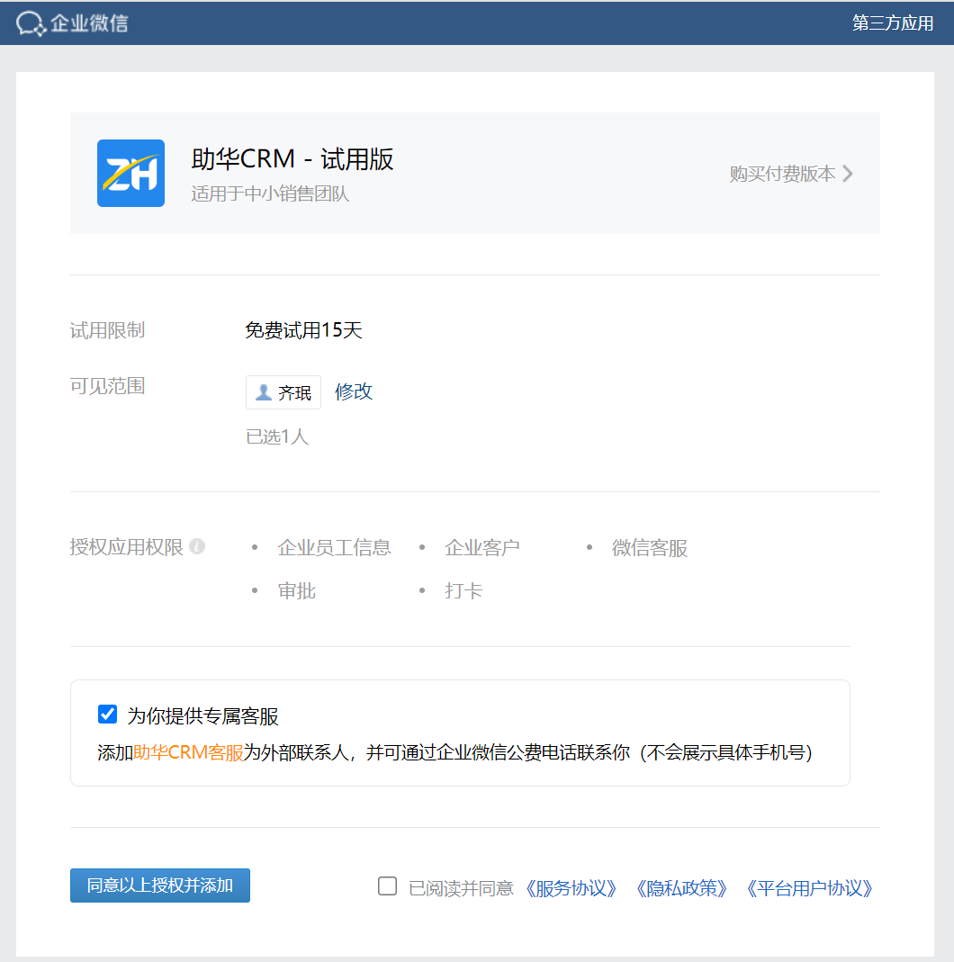Click 第三方应用 in the header
The height and width of the screenshot is (962, 954).
(893, 23)
